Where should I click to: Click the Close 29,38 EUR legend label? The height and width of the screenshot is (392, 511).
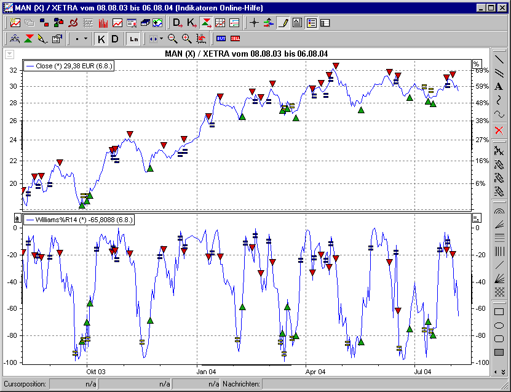tap(68, 65)
